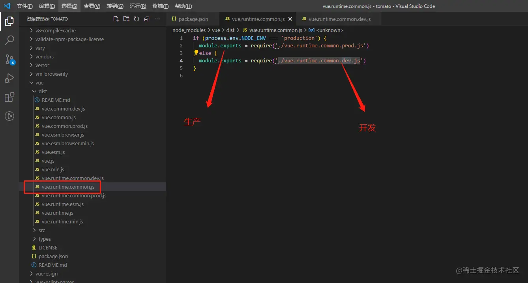528x283 pixels.
Task: Expand the vary folder
Action: click(x=40, y=48)
